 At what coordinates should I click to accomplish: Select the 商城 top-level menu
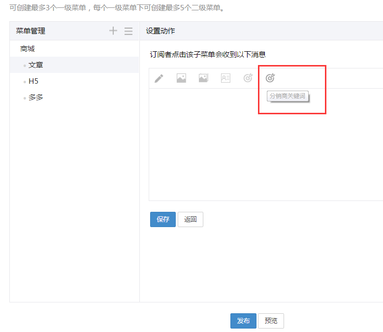(28, 49)
